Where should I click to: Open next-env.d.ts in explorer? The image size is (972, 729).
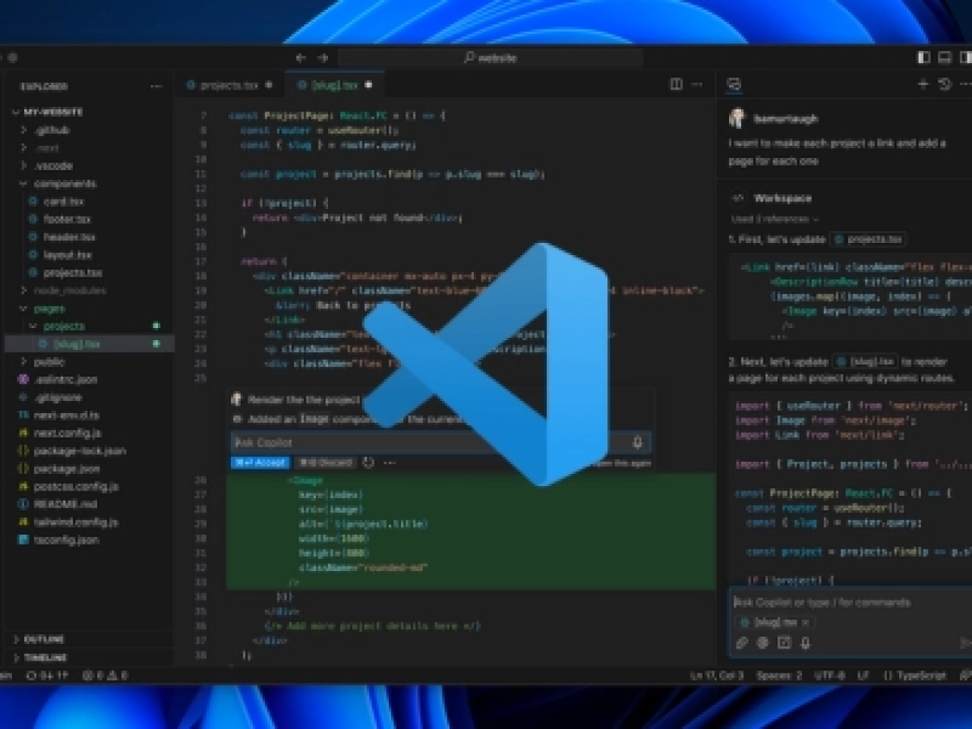[90, 415]
